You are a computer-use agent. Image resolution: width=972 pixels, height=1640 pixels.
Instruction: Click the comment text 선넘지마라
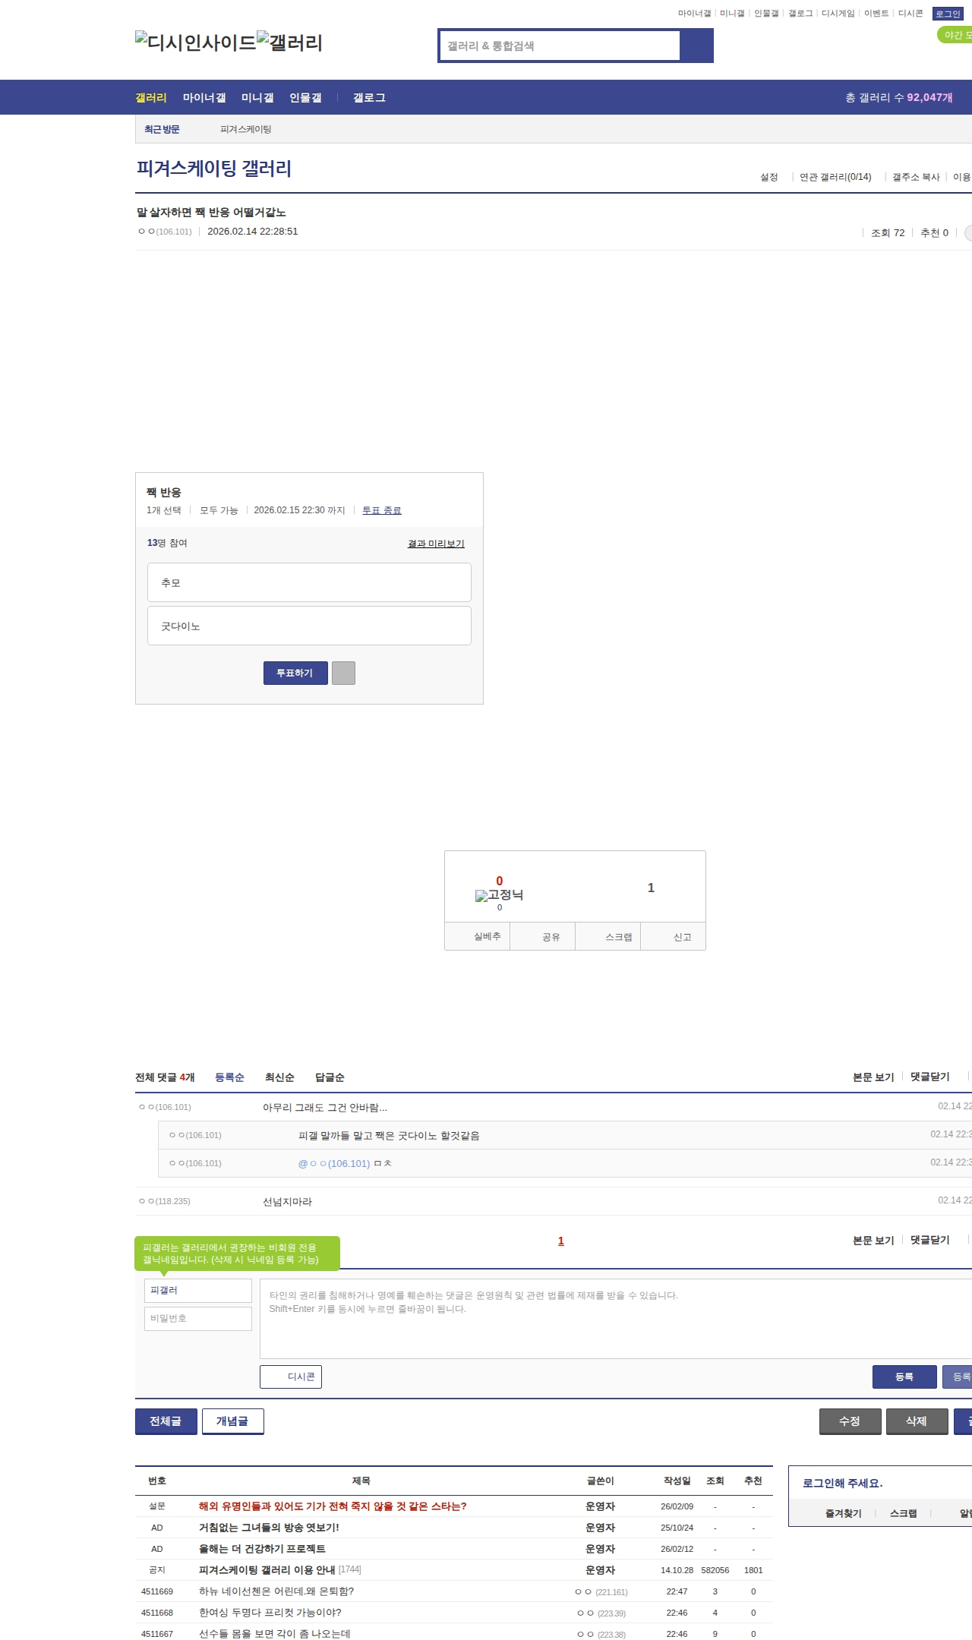click(x=287, y=1202)
